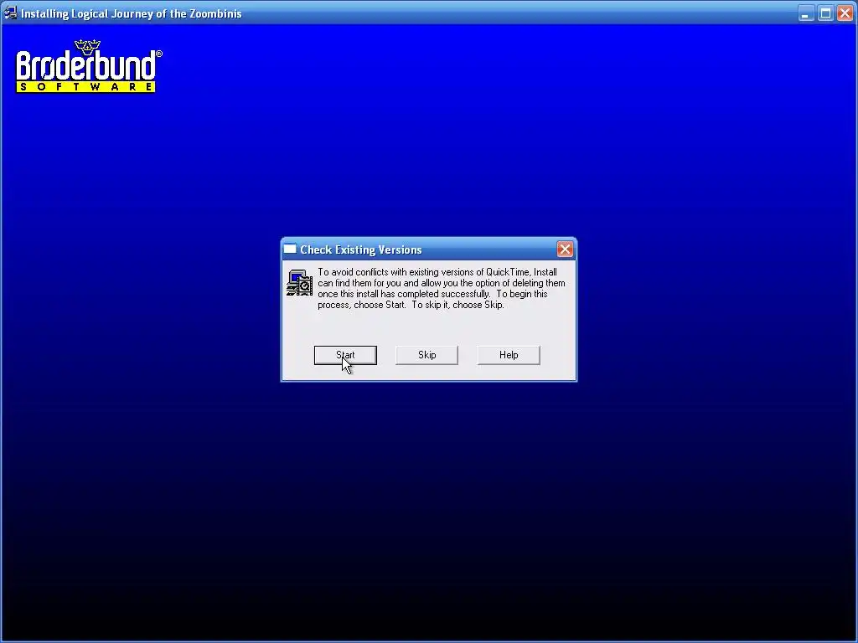
Task: Choose Skip to bypass the QuickTime check
Action: (x=426, y=355)
